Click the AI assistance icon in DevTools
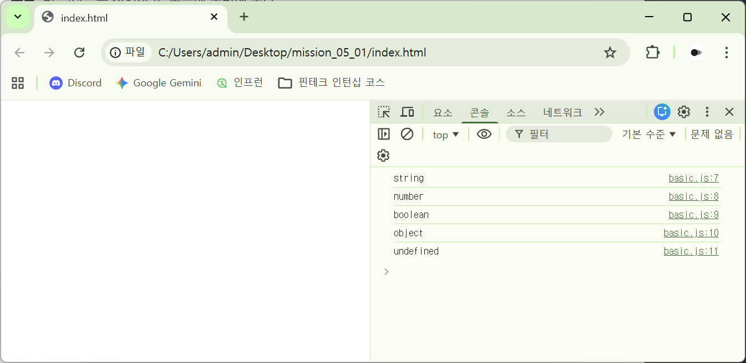 click(x=662, y=112)
